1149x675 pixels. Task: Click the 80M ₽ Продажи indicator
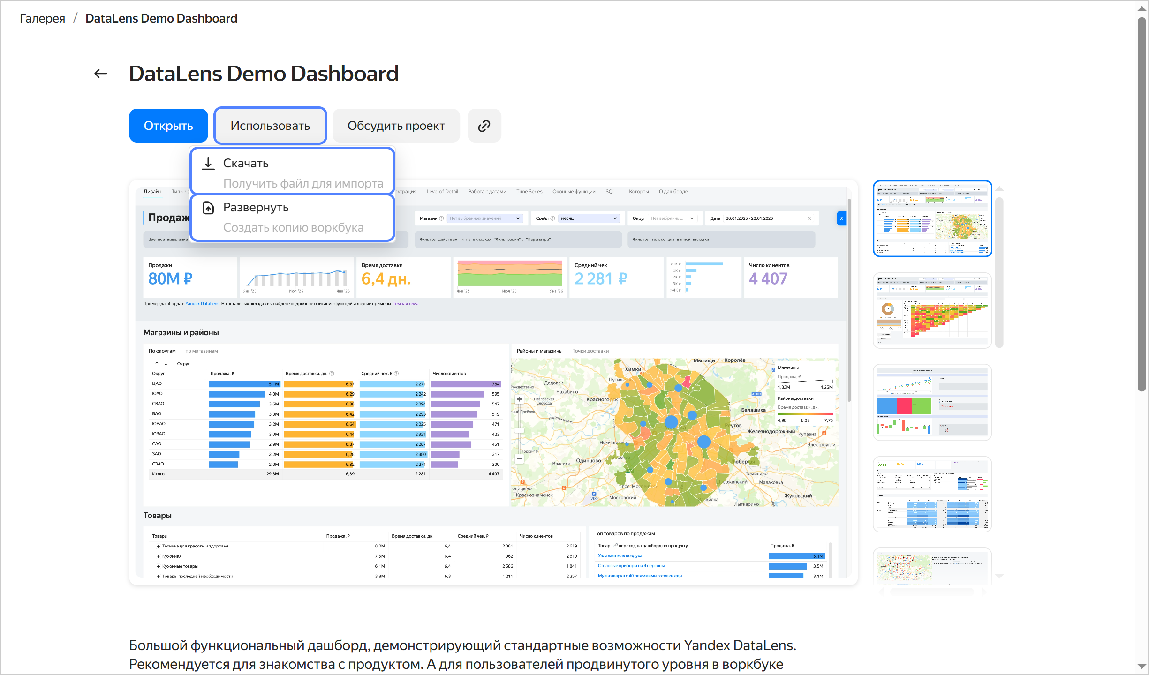[170, 279]
